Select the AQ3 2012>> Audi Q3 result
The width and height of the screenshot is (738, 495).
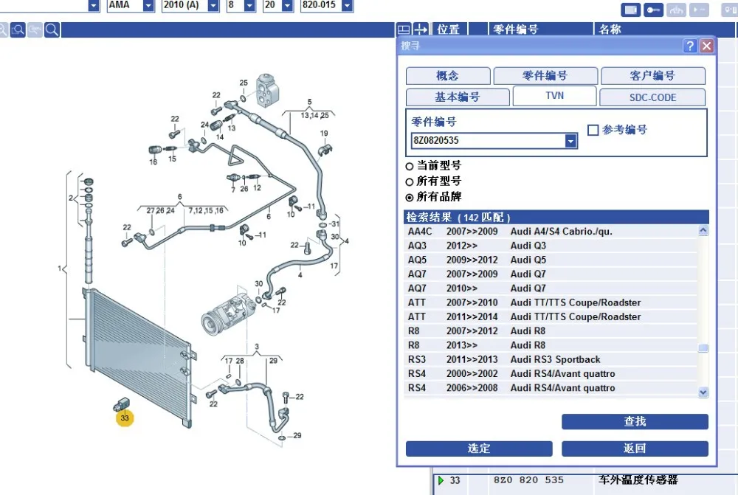(x=551, y=246)
